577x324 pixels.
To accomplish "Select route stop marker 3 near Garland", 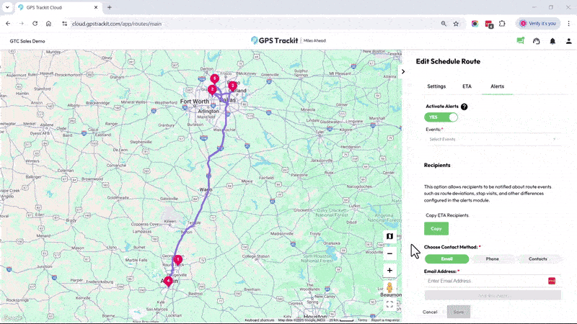I will tap(232, 86).
